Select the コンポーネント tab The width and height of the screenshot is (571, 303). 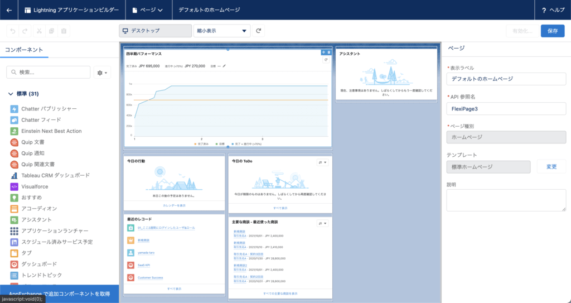24,50
